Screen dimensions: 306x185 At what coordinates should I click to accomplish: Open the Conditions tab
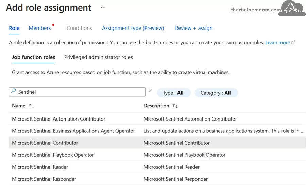pyautogui.click(x=79, y=28)
